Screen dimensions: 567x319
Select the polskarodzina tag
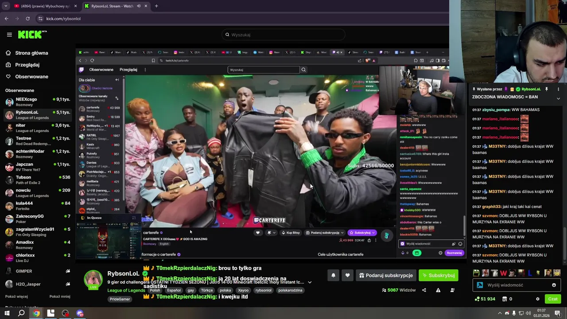tap(290, 291)
